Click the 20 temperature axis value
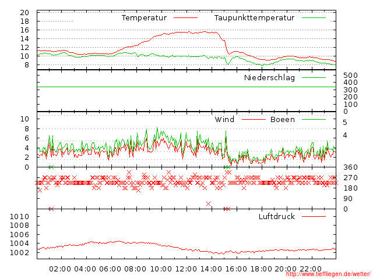Image resolution: width=373 pixels, height=279 pixels. coord(24,13)
